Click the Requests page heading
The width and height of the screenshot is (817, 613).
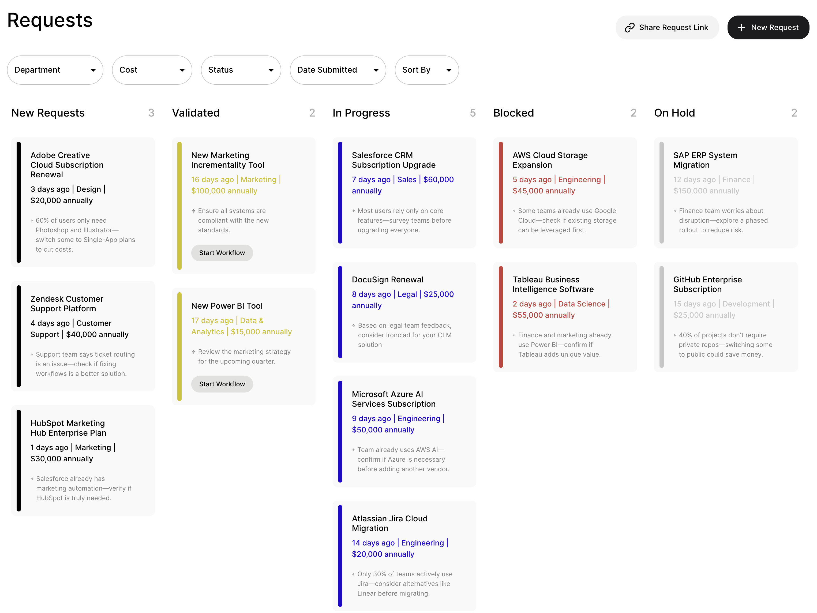[50, 20]
